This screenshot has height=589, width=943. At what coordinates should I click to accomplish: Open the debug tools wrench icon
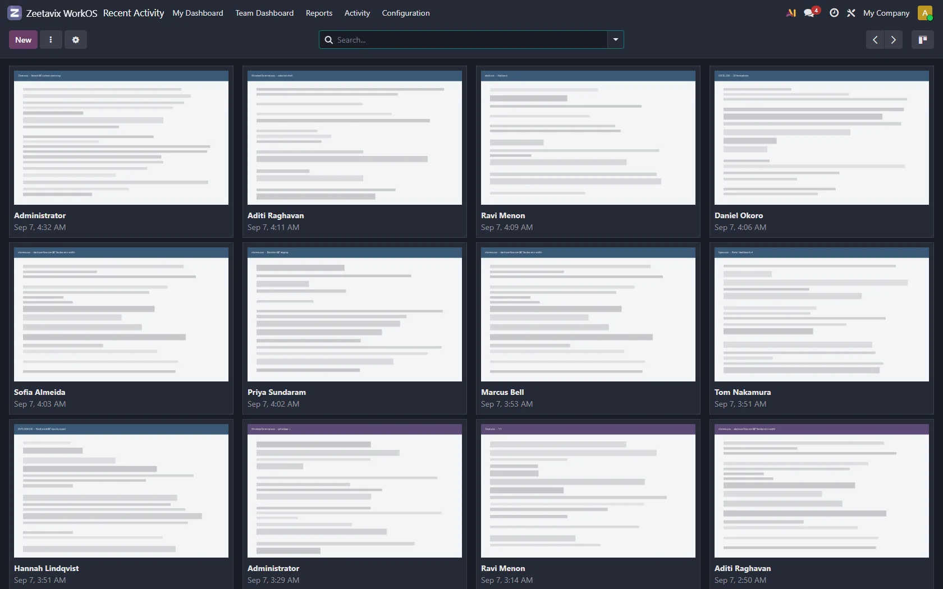(x=851, y=13)
